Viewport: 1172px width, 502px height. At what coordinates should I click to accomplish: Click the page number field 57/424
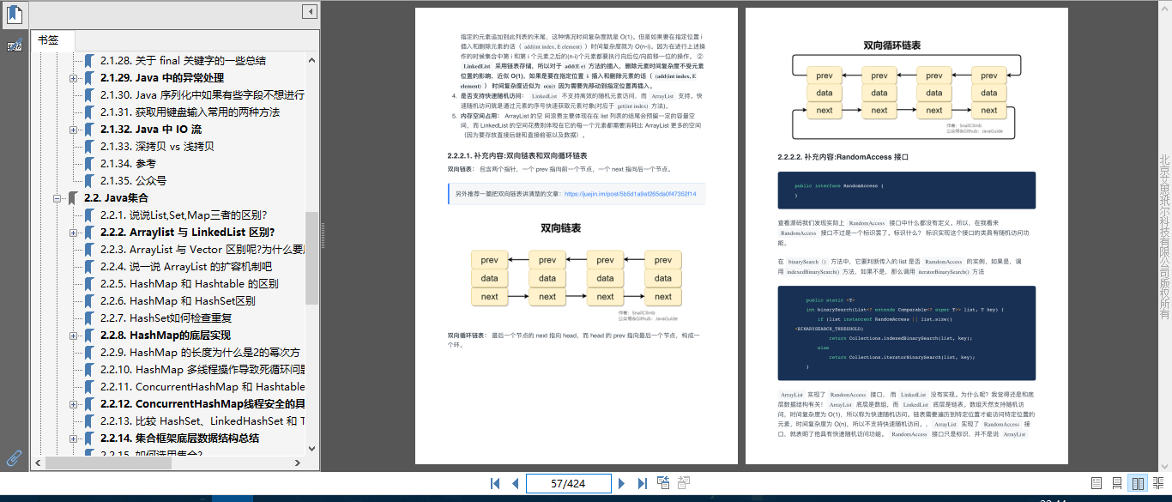click(568, 484)
